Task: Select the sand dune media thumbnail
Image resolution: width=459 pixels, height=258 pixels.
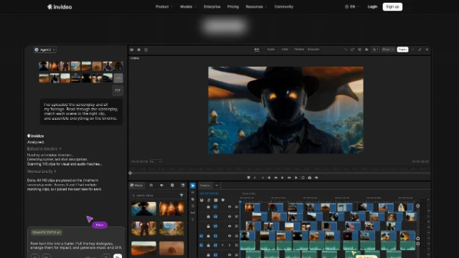Action: [x=143, y=249]
